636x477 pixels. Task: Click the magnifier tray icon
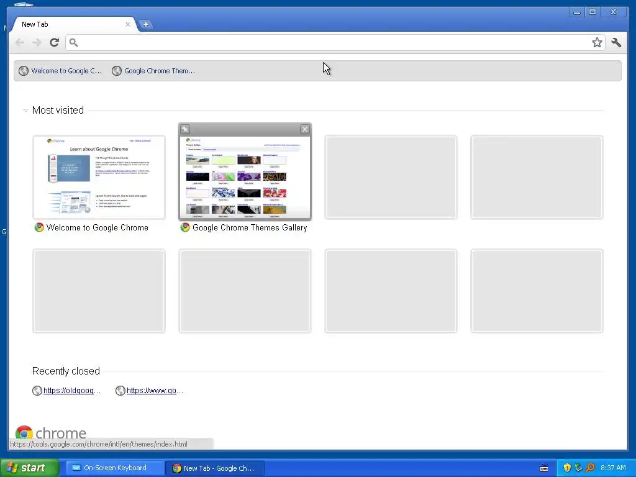tap(590, 468)
